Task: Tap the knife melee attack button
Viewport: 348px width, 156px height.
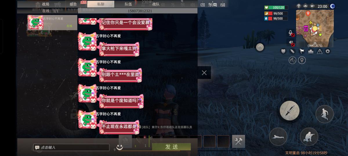Action: click(x=289, y=110)
